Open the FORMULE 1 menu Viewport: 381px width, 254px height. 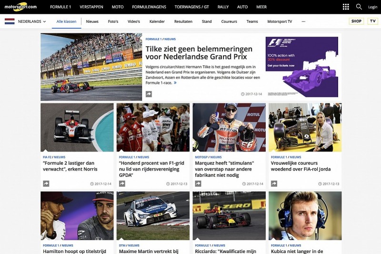click(x=60, y=7)
